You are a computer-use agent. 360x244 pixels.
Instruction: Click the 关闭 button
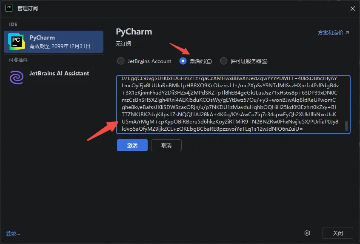pos(338,233)
